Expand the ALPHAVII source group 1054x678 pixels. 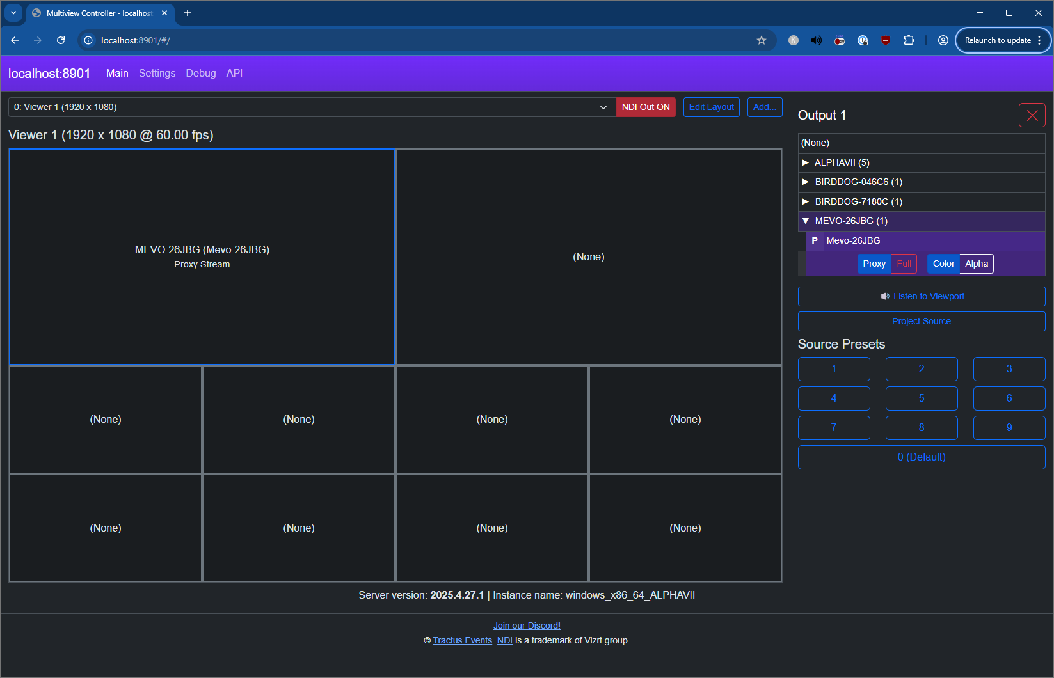pyautogui.click(x=922, y=162)
